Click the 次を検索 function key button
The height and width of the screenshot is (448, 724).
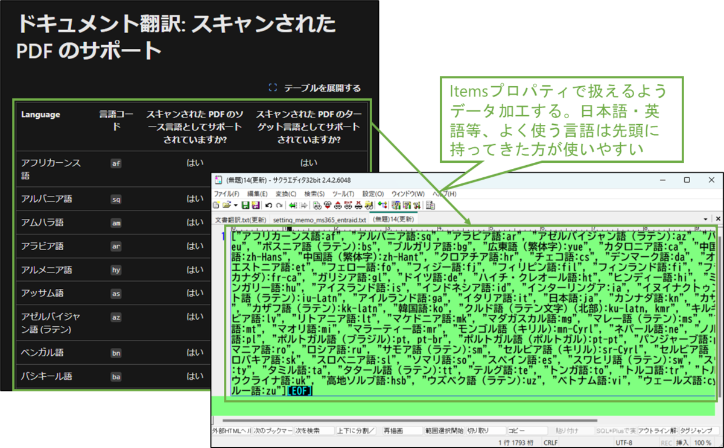[314, 431]
